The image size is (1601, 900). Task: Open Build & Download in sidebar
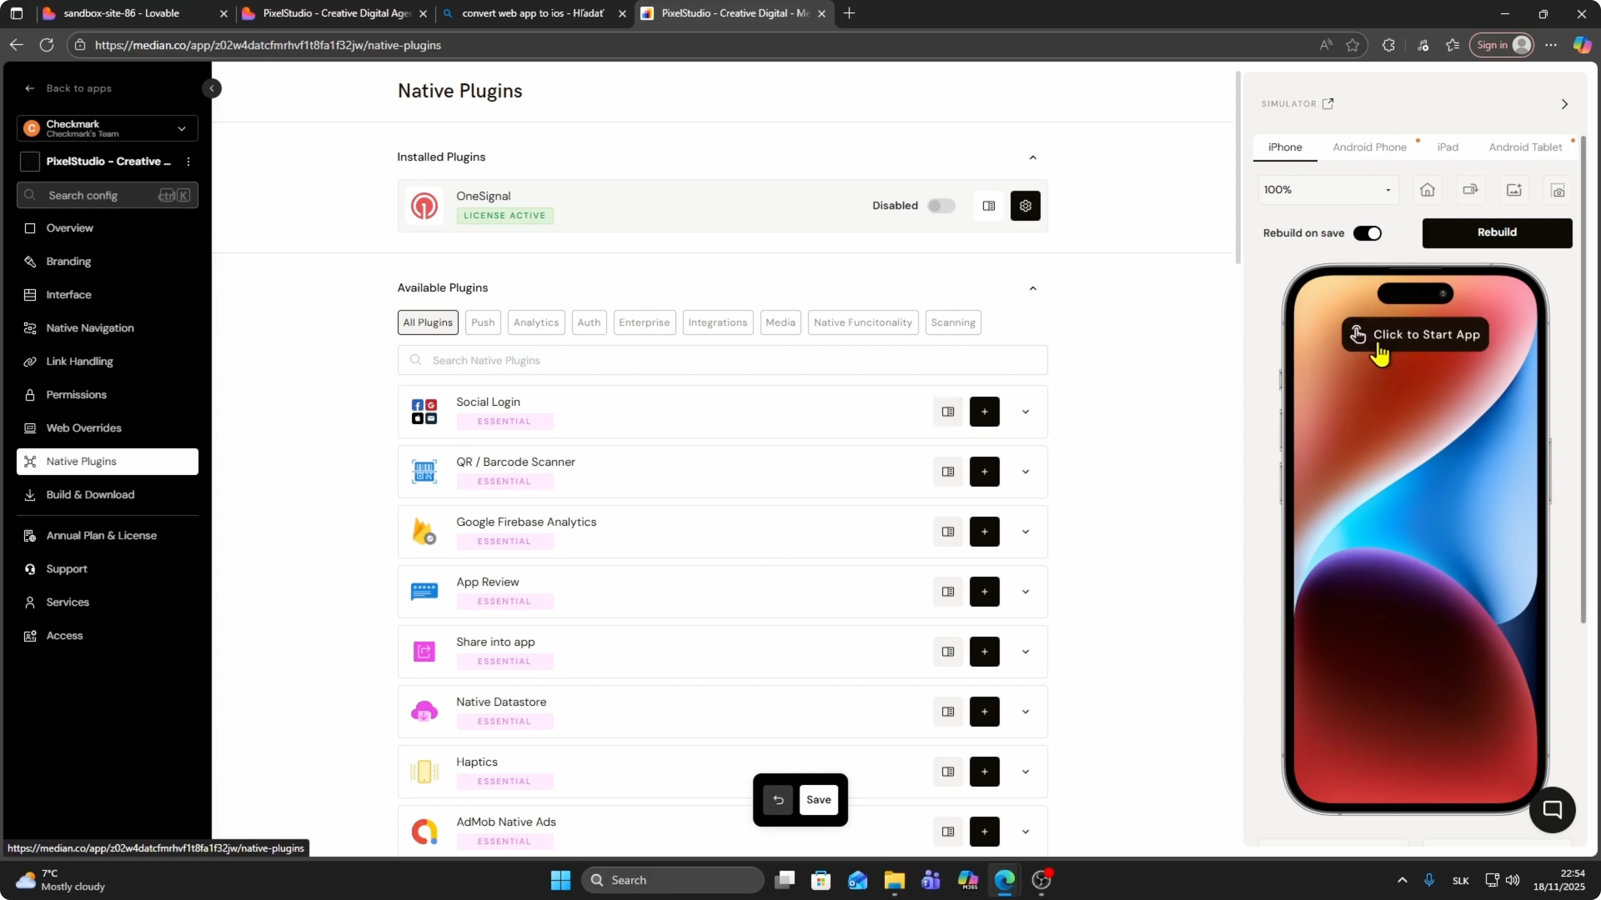click(107, 495)
